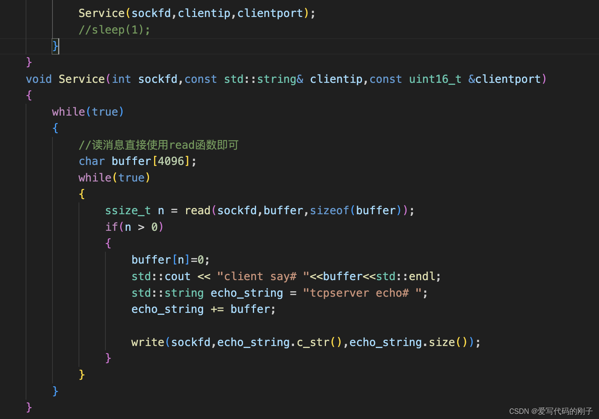
Task: Click the Chinese comment mentioning read
Action: (158, 145)
